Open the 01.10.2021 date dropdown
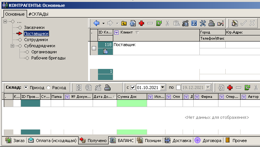Image resolution: width=260 pixels, height=147 pixels. [163, 87]
